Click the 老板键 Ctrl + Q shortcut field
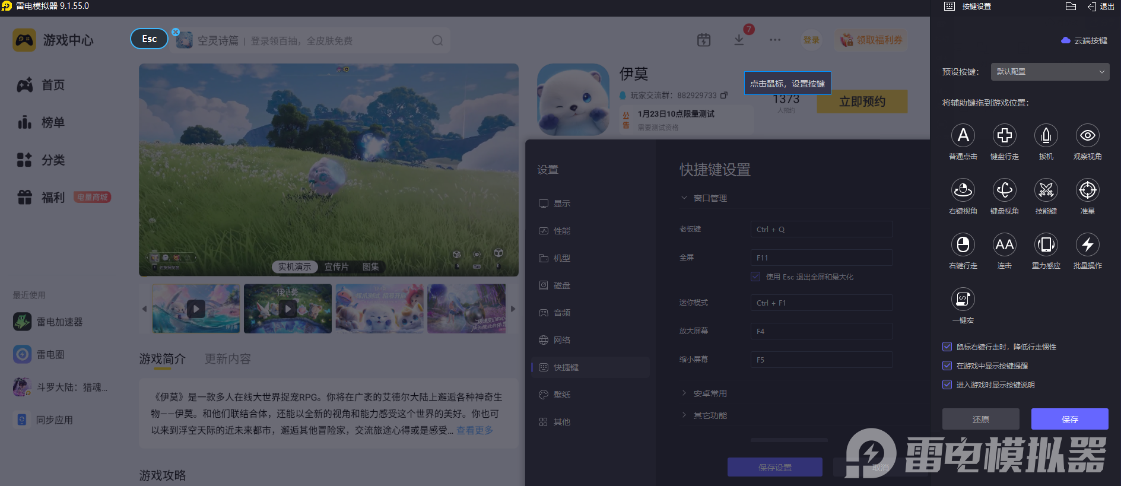 821,230
